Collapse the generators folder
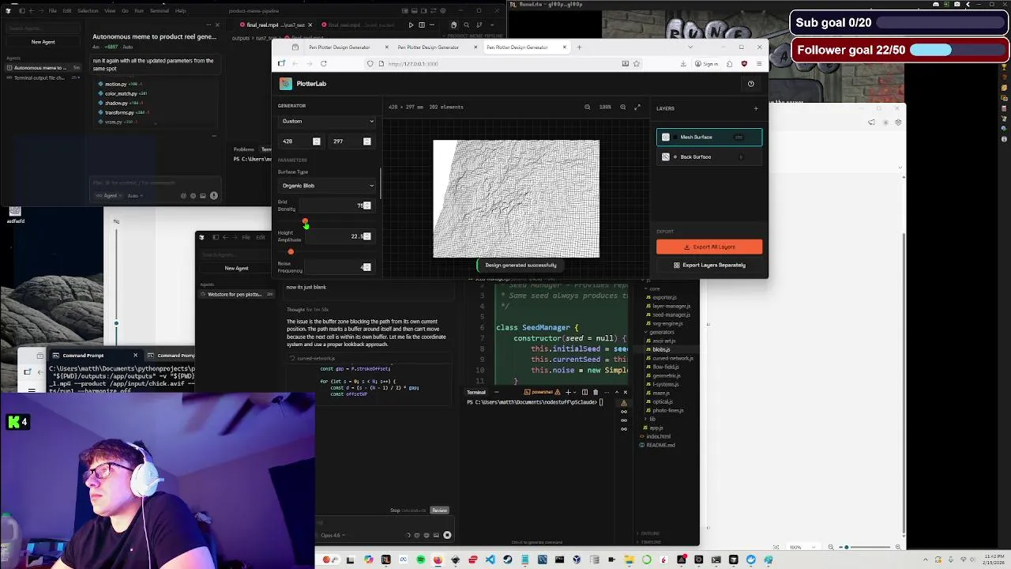This screenshot has width=1011, height=569. [660, 332]
